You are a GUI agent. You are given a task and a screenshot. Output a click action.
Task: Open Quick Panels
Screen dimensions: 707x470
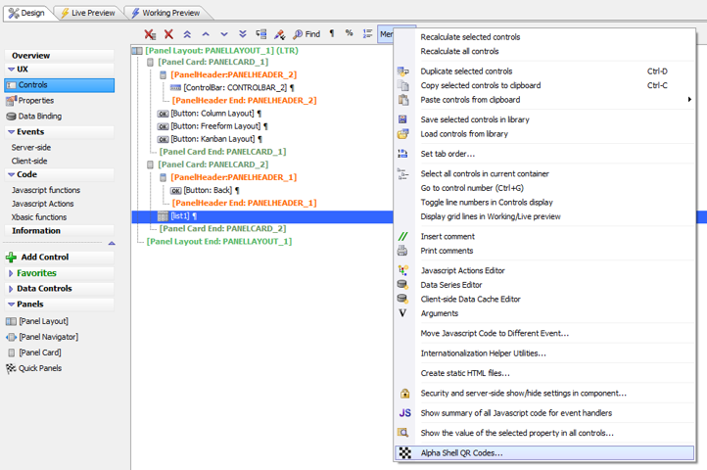pyautogui.click(x=34, y=368)
